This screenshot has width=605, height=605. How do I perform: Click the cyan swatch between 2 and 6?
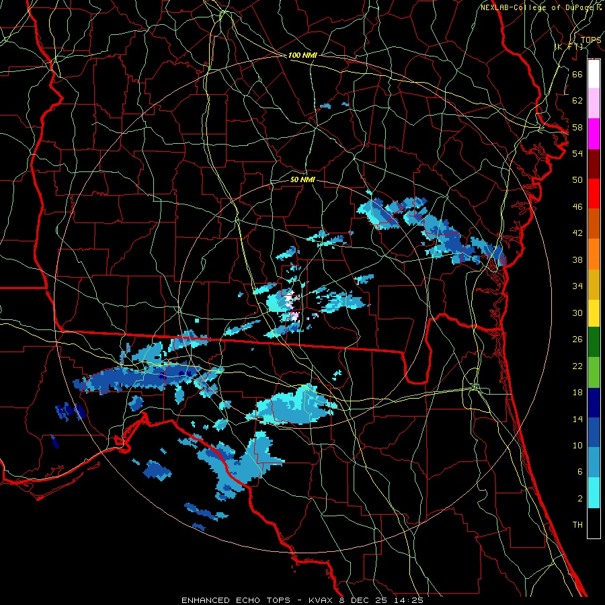594,493
